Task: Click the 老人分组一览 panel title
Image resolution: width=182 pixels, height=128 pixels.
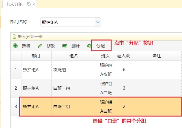Action: 30,37
